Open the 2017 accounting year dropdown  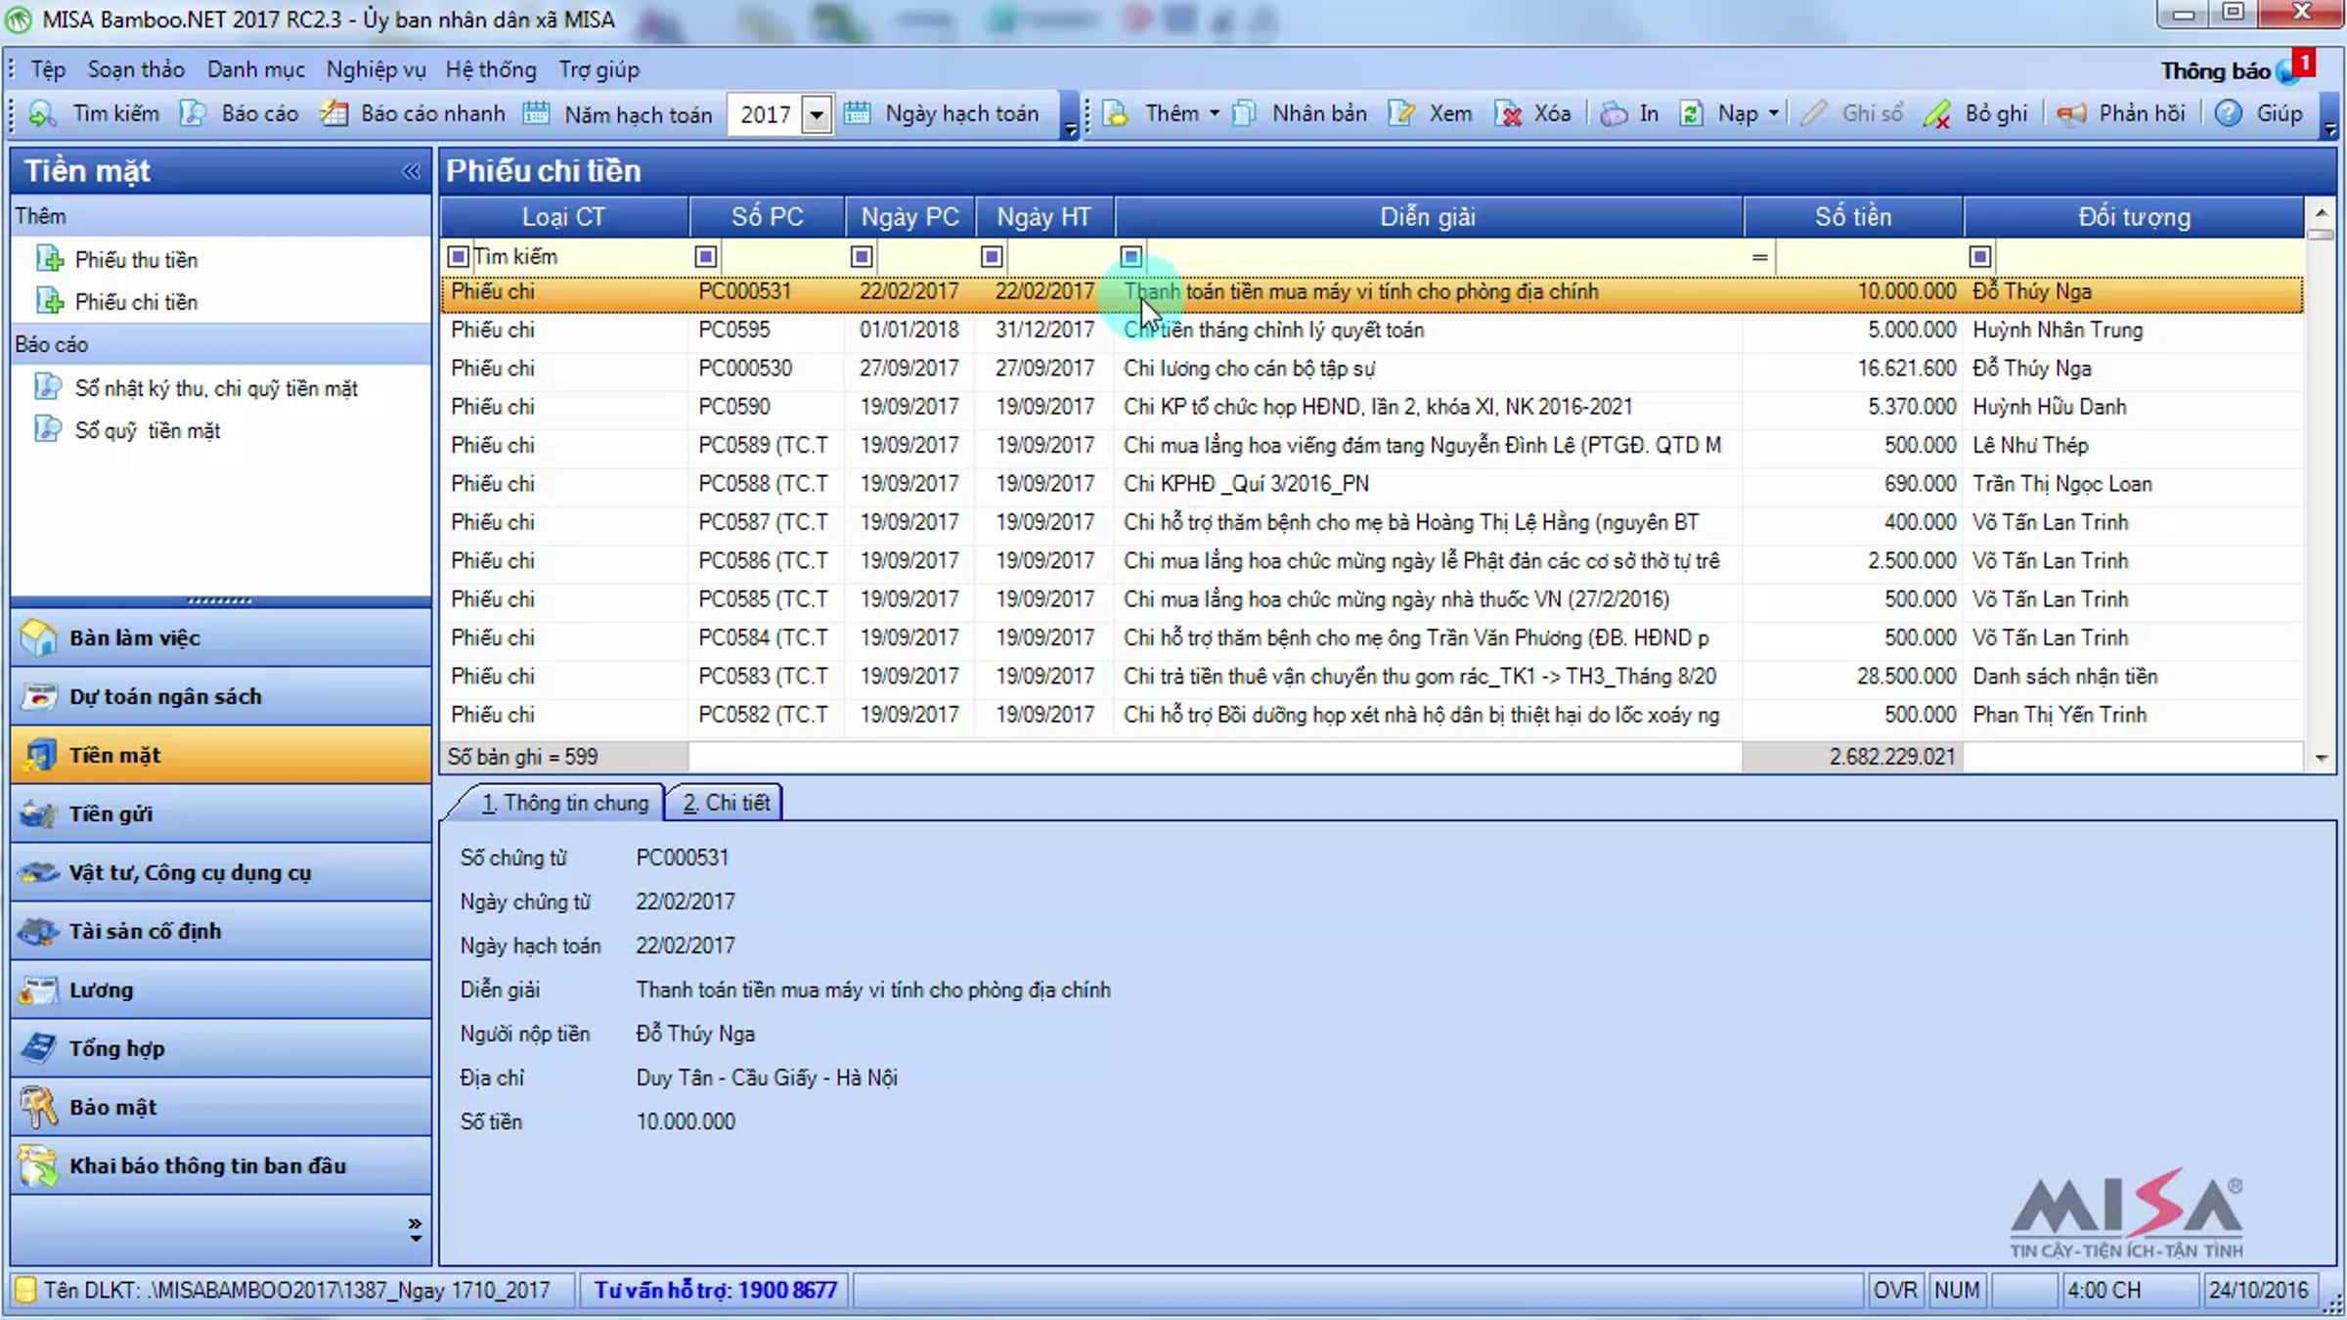[817, 114]
